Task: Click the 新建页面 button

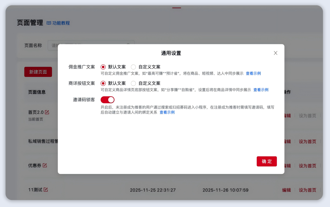Action: pyautogui.click(x=38, y=72)
